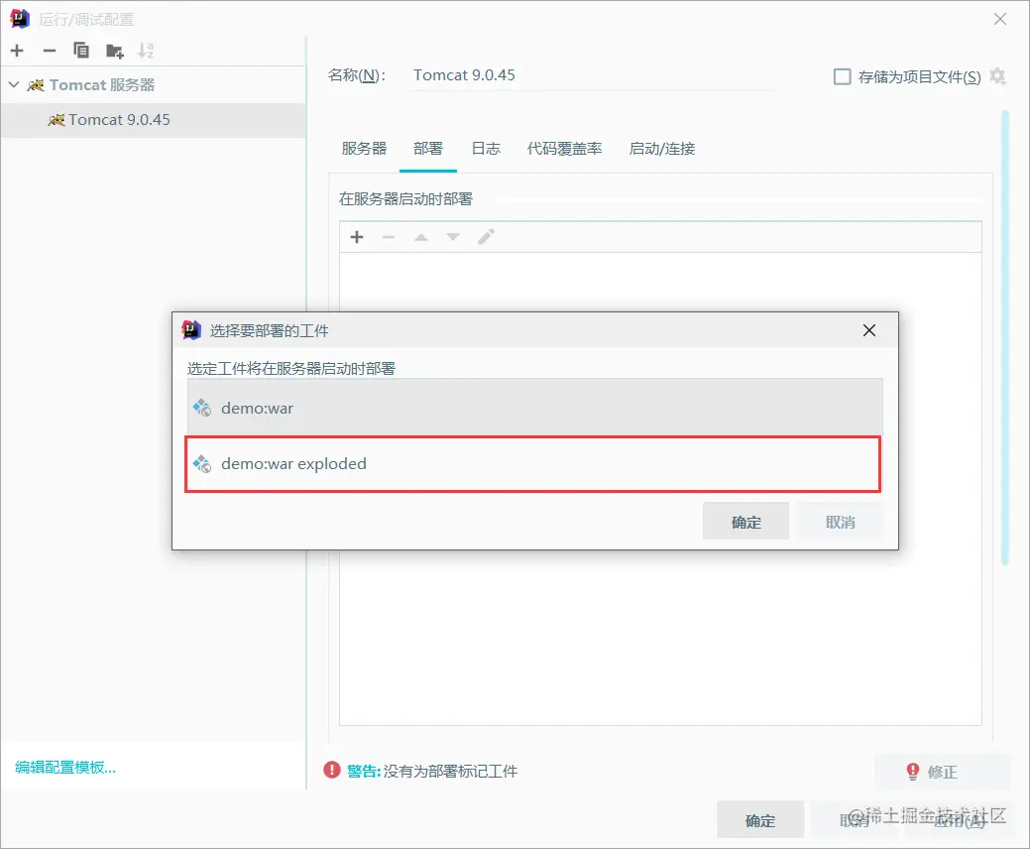Click the IntelliJ logo in 选择要部署的工件 dialog
The image size is (1030, 849).
tap(191, 330)
